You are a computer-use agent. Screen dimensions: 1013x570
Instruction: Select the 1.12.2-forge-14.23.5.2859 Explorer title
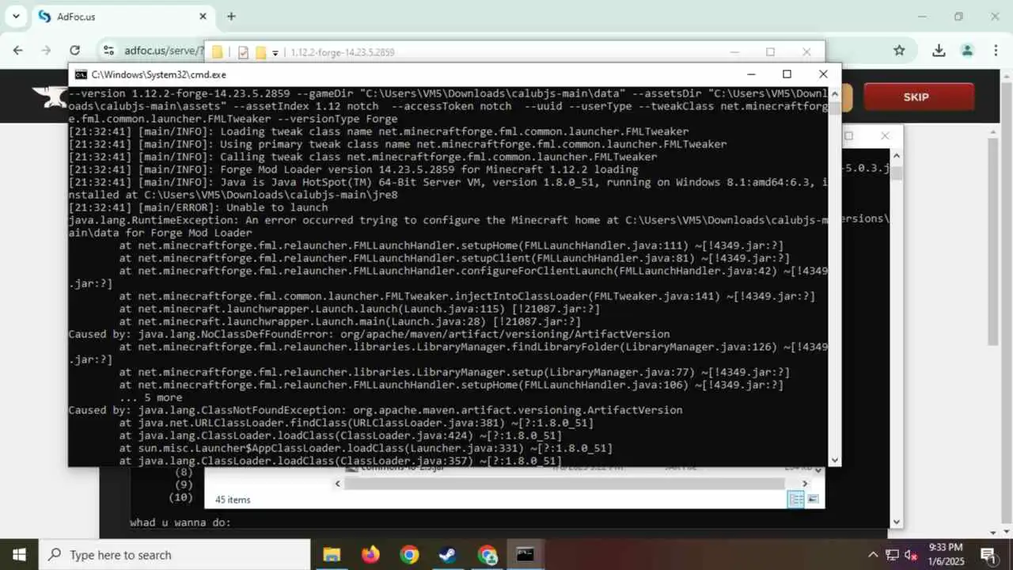tap(342, 52)
